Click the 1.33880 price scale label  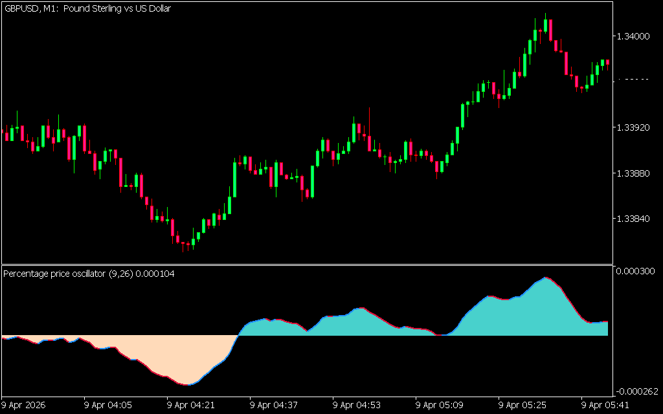pyautogui.click(x=635, y=174)
